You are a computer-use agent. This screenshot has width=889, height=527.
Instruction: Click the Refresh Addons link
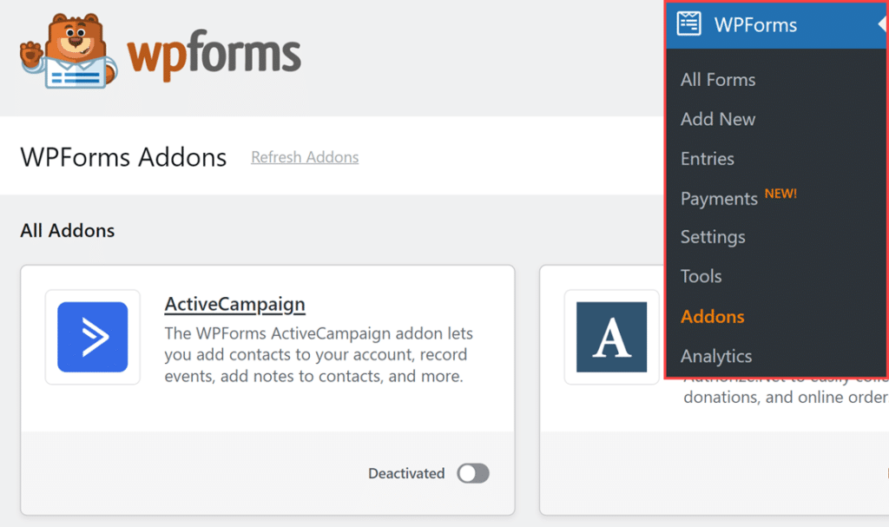[x=305, y=157]
